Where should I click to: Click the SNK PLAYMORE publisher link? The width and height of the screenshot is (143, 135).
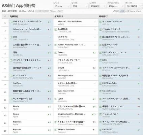pos(65,109)
